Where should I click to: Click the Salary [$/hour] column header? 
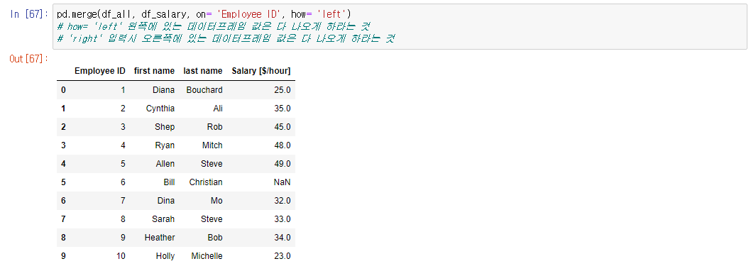click(x=261, y=71)
